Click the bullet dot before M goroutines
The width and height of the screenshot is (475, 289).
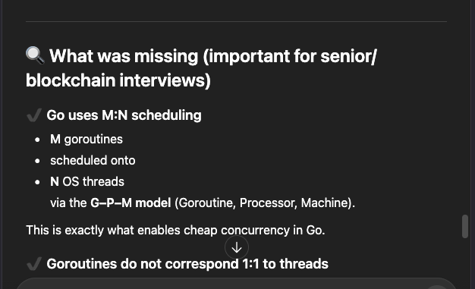click(37, 140)
